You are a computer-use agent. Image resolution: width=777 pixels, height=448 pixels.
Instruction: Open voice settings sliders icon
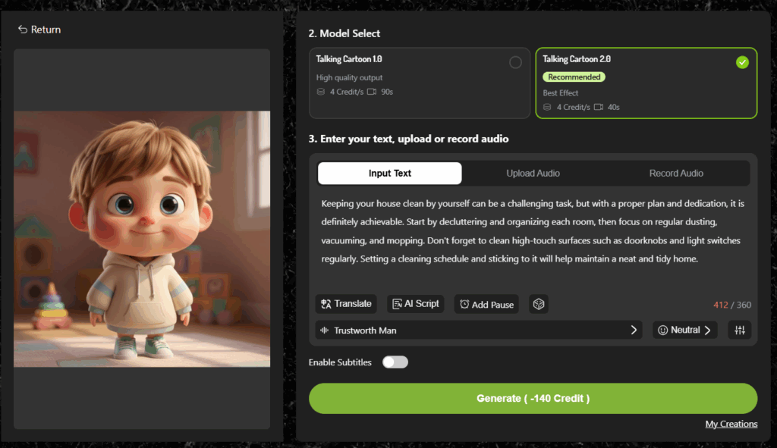(740, 330)
